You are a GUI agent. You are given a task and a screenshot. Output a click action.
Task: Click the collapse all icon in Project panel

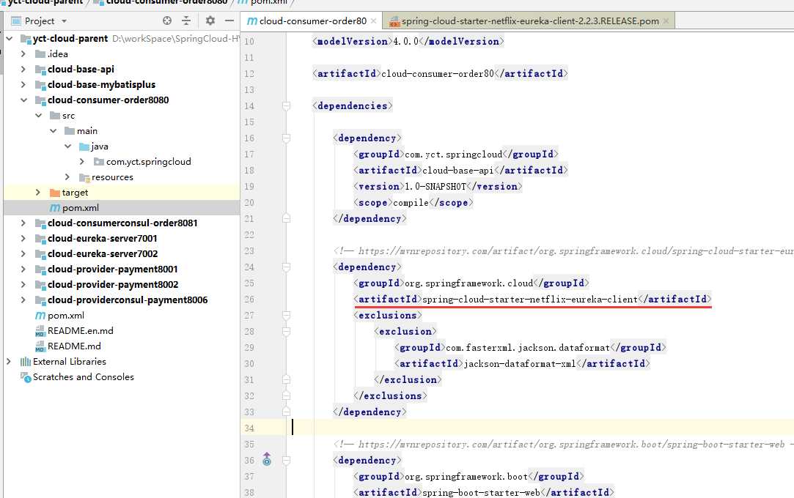tap(186, 21)
